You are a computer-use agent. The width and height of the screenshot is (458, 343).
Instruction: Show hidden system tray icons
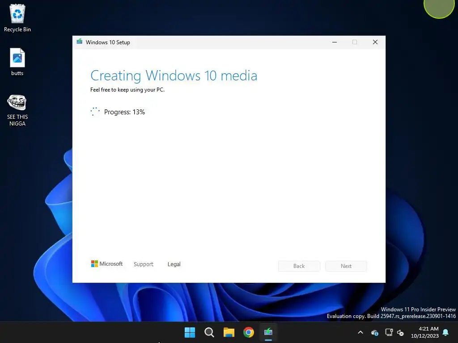click(x=360, y=332)
